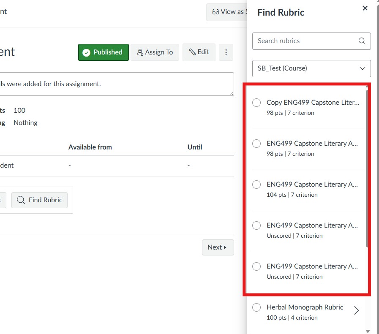Viewport: 379px width, 334px height.
Task: Type in the Search rubrics field
Action: 305,41
